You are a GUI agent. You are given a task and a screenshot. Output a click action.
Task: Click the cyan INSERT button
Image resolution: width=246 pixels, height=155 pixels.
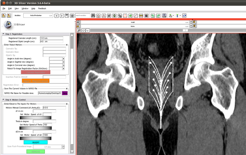pyautogui.click(x=36, y=142)
